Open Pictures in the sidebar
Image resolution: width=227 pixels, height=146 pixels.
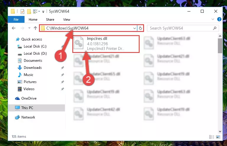30,82
